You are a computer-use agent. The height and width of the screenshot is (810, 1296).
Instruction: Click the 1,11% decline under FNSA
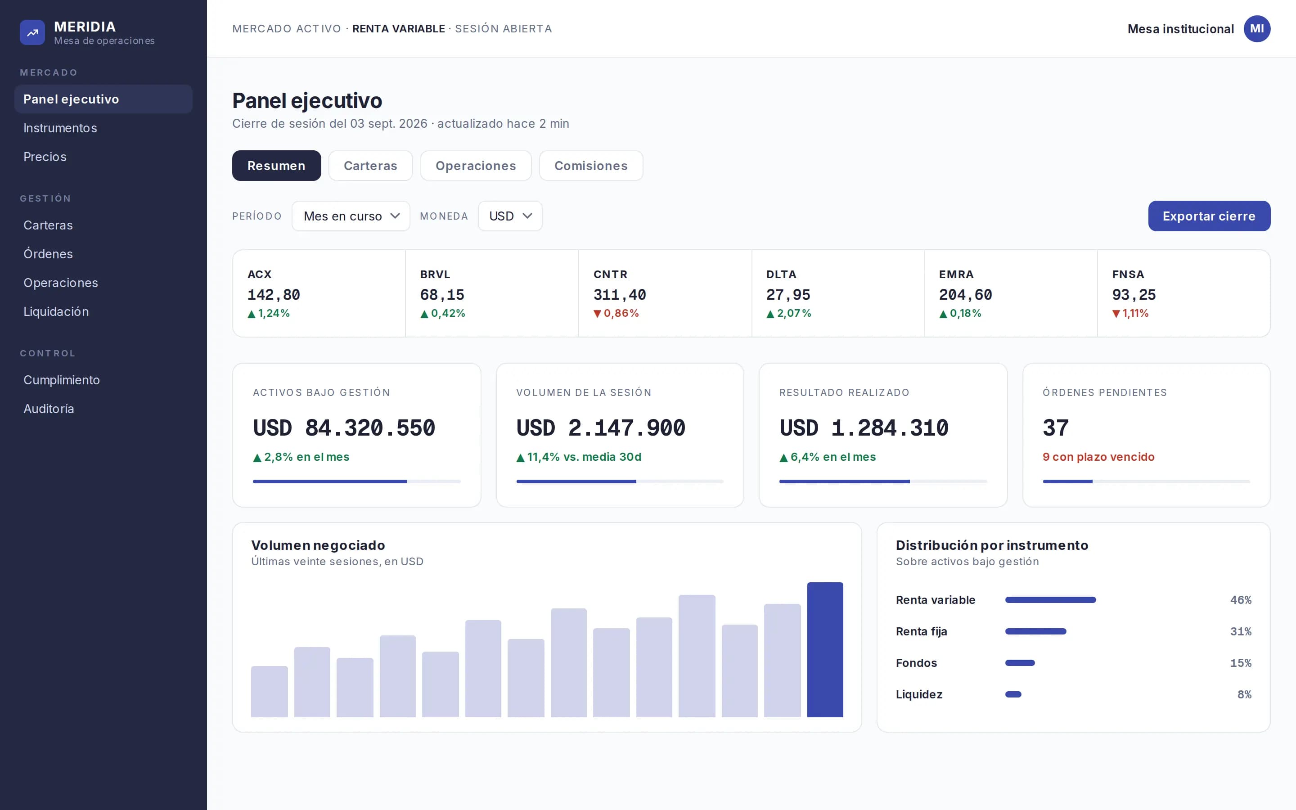pyautogui.click(x=1130, y=313)
